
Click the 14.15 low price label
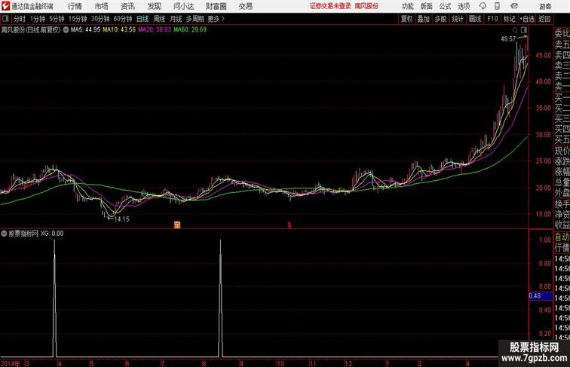pyautogui.click(x=122, y=219)
